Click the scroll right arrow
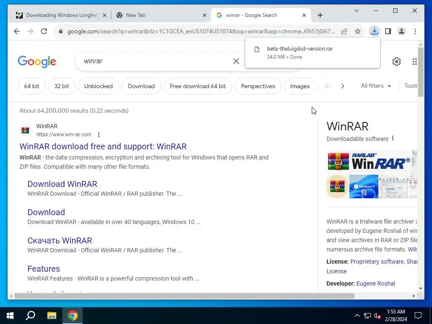 coord(413,296)
